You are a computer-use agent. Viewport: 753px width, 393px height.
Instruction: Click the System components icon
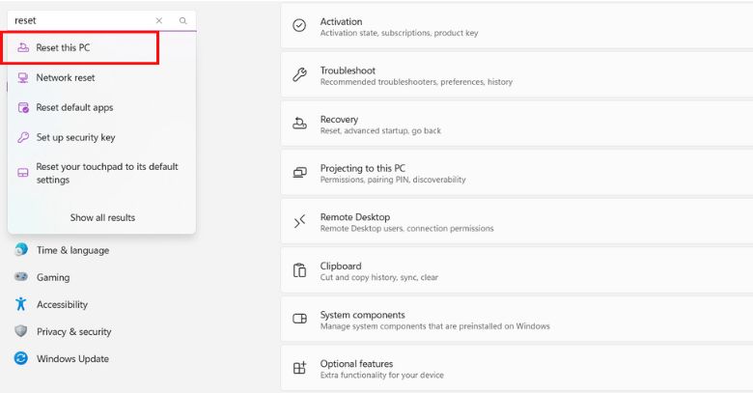pos(299,320)
